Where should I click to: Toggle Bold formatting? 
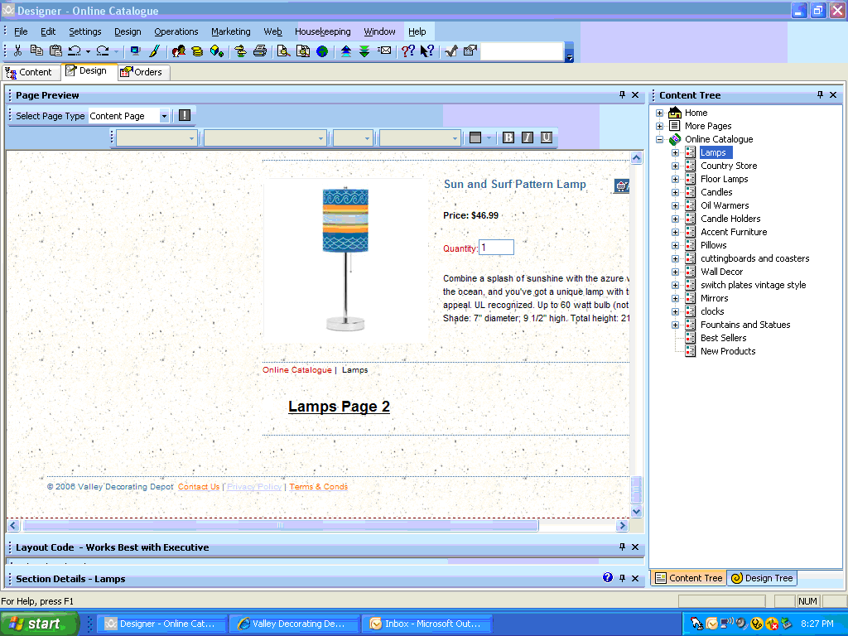click(508, 137)
